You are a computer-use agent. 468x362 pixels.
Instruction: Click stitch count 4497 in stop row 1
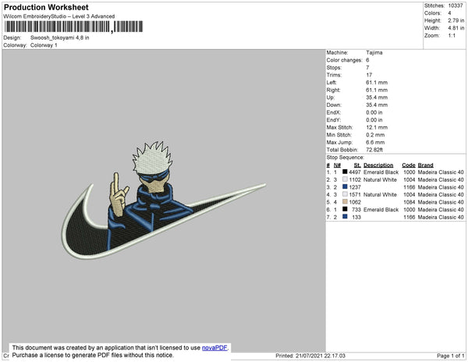point(355,172)
